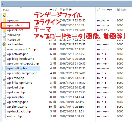Open the parent directory folder icon
The width and height of the screenshot is (132, 122).
click(x=4, y=16)
